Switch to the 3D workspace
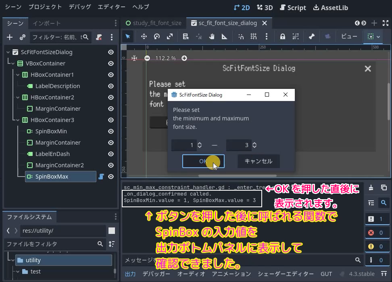The height and width of the screenshot is (282, 392). pos(265,8)
